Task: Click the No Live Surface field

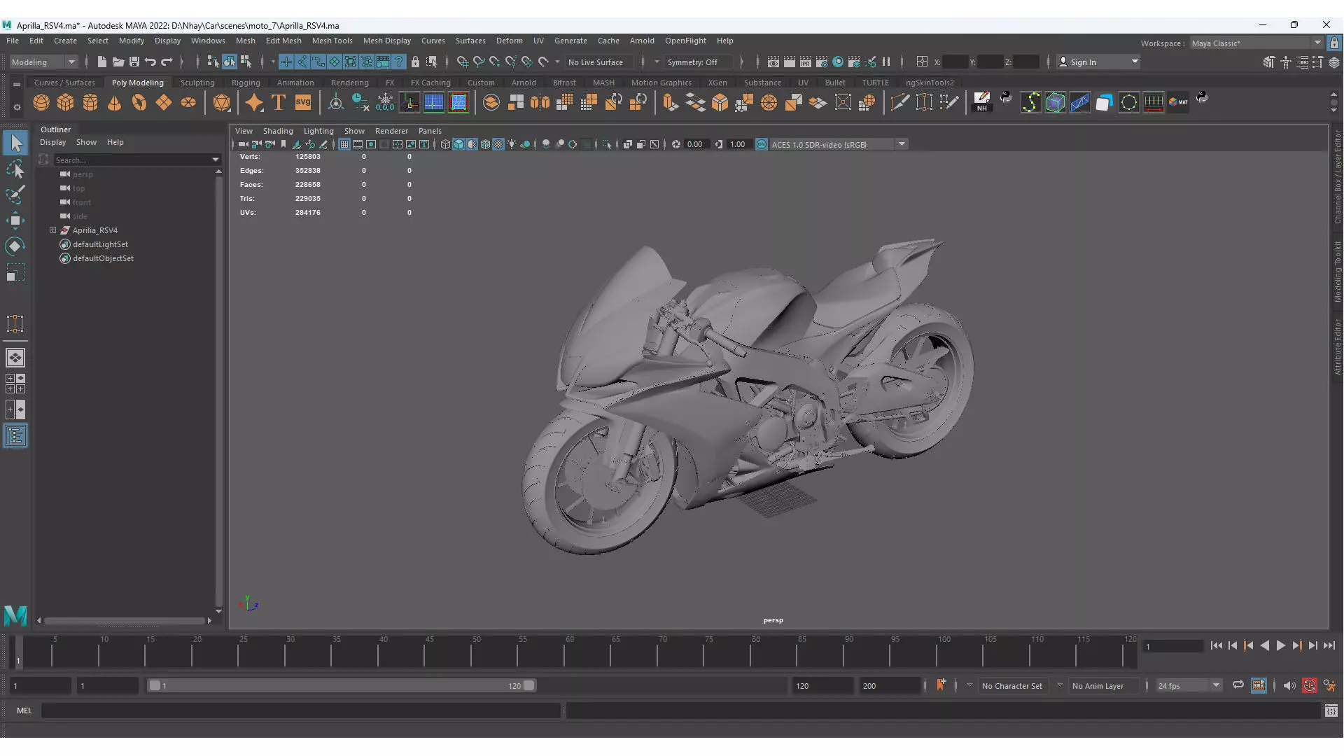Action: [x=600, y=62]
